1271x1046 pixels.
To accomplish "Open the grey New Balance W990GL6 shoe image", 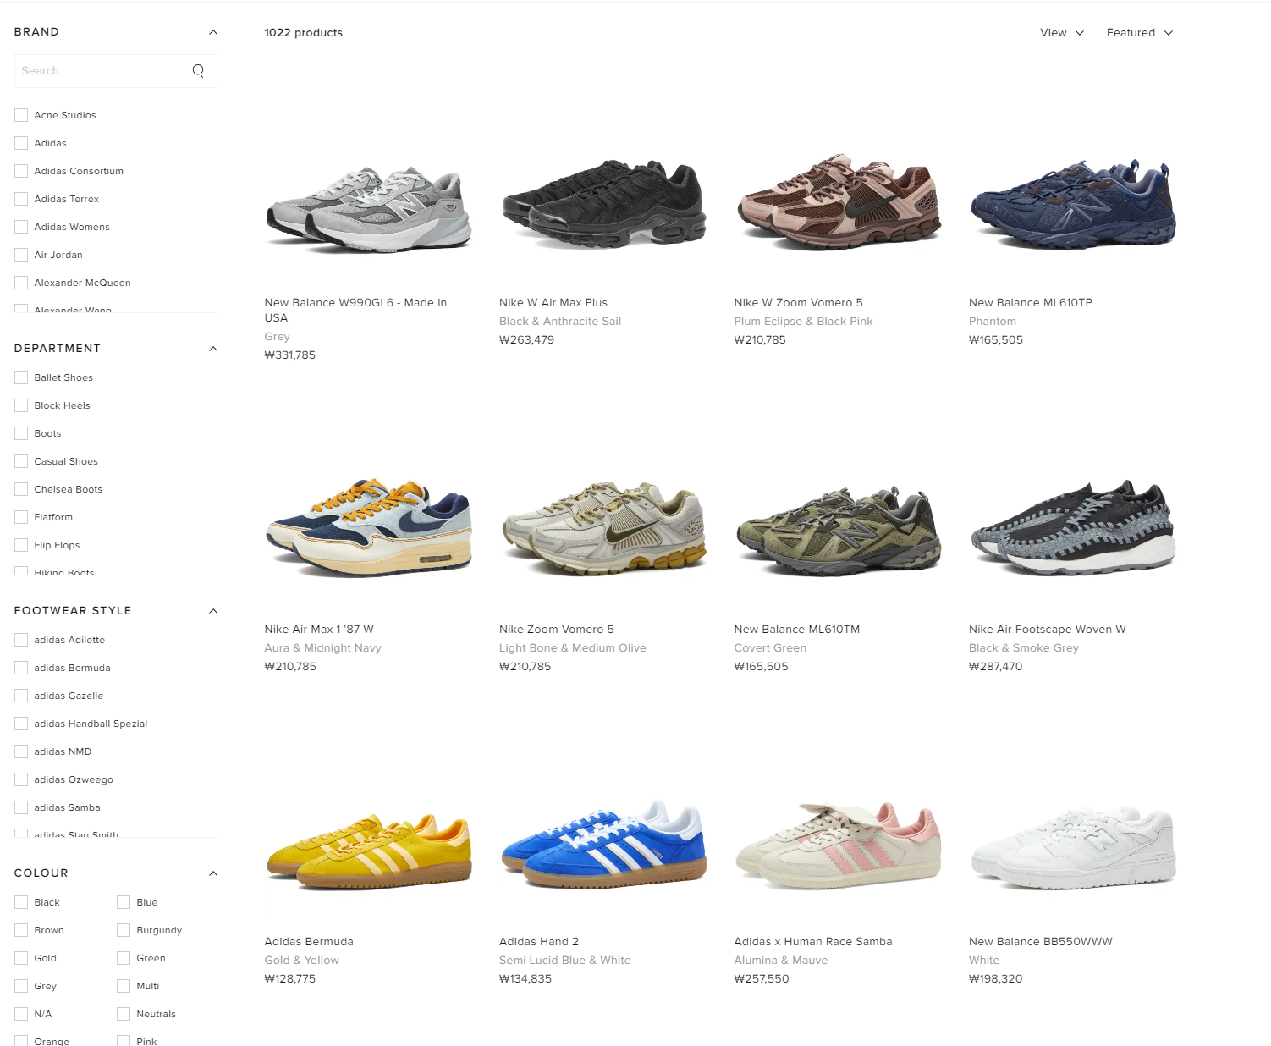I will (369, 208).
